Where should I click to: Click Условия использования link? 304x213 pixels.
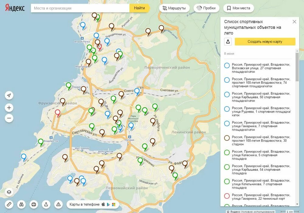(258, 212)
